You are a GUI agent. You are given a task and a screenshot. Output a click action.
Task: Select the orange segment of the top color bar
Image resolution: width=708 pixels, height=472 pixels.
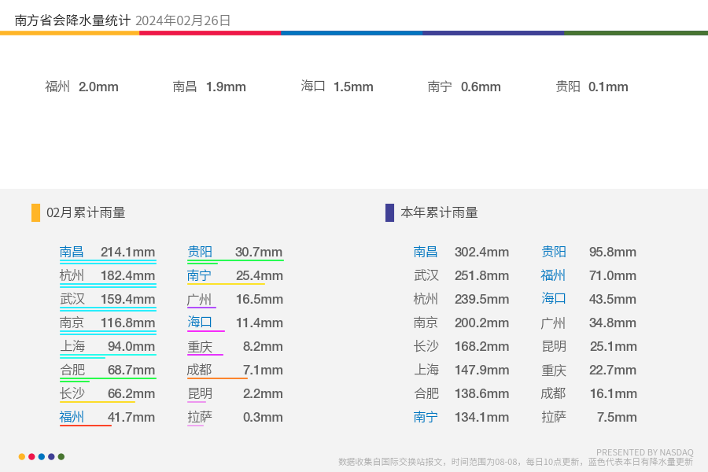[69, 33]
